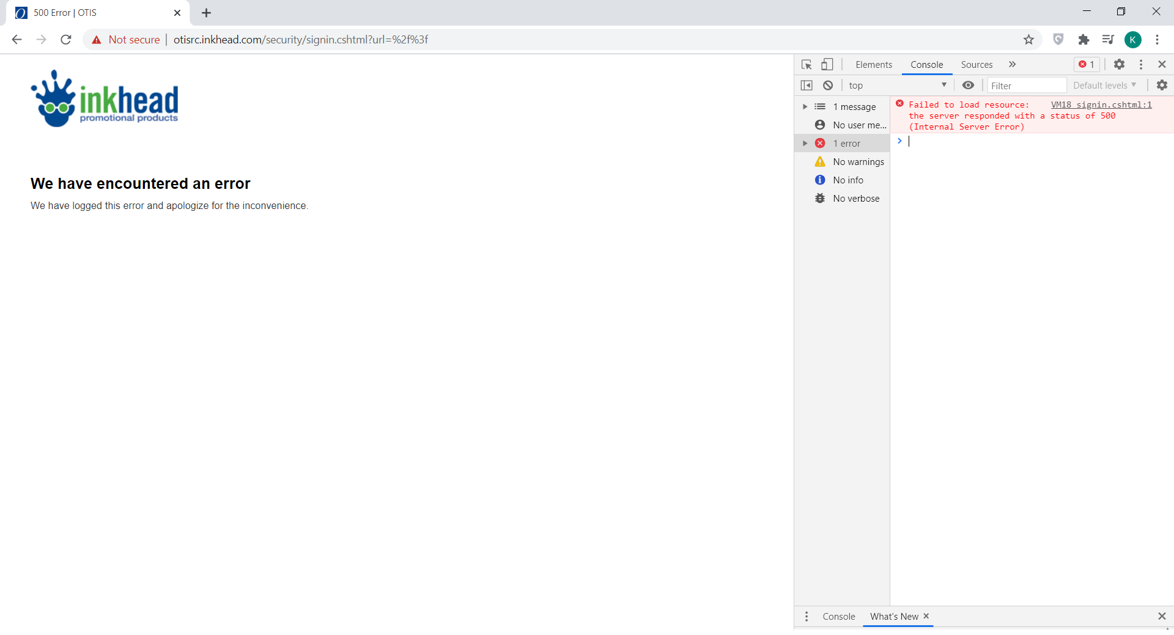Screen dimensions: 1174x635
Task: Switch to the Sources tab
Action: [x=976, y=65]
